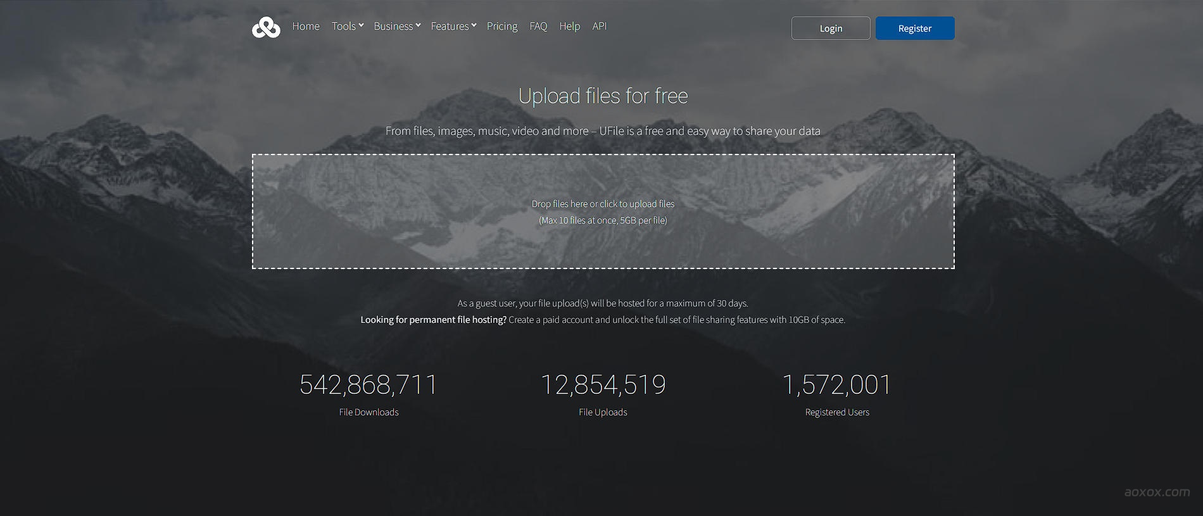Click the 'File Uploads' label

603,412
